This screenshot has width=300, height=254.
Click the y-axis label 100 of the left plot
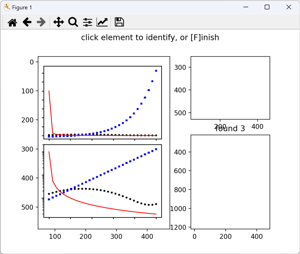27,91
